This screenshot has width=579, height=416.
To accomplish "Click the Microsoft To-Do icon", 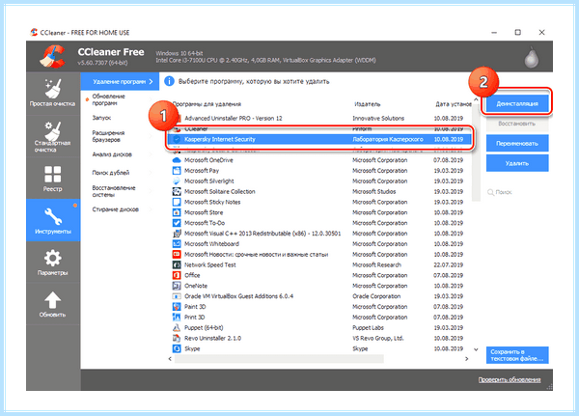I will pos(177,223).
